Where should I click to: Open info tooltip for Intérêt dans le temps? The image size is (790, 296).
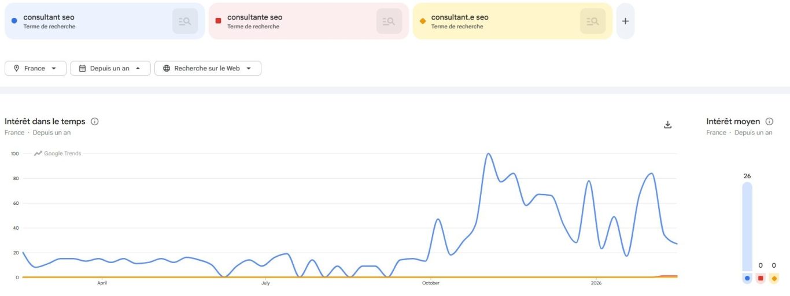[95, 122]
